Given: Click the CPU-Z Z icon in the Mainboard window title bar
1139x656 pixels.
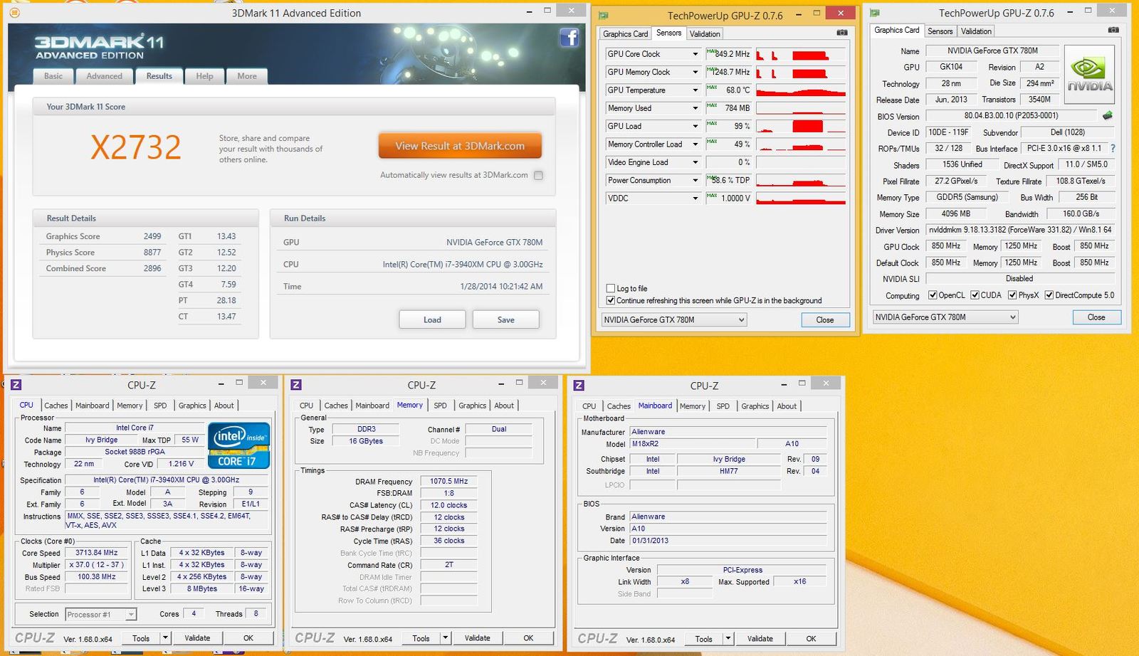Looking at the screenshot, I should point(579,386).
